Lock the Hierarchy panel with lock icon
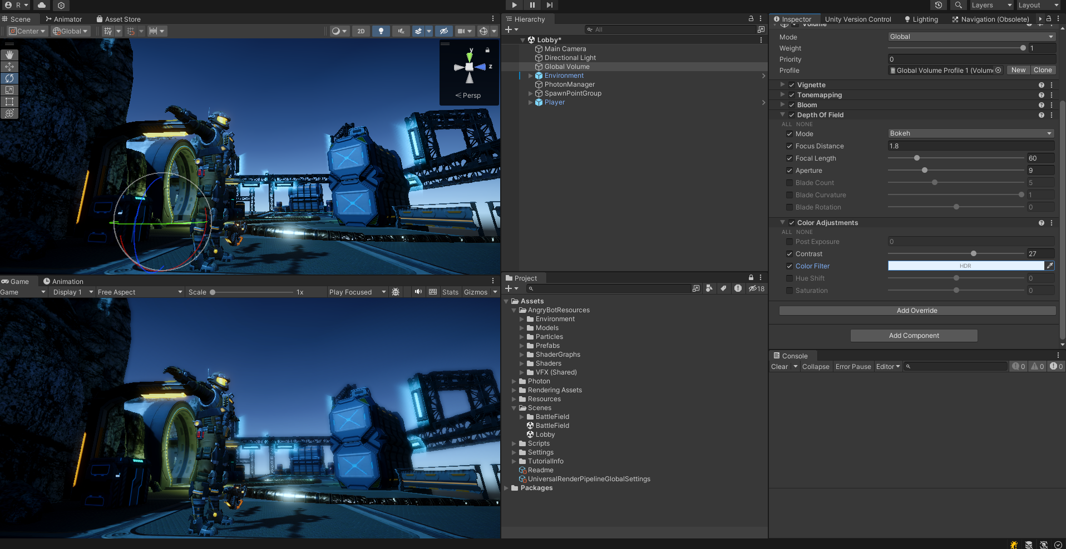Viewport: 1066px width, 549px height. point(751,18)
